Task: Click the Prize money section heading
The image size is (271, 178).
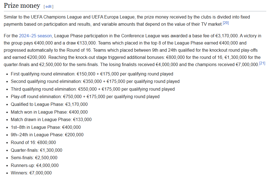Action: tap(22, 6)
